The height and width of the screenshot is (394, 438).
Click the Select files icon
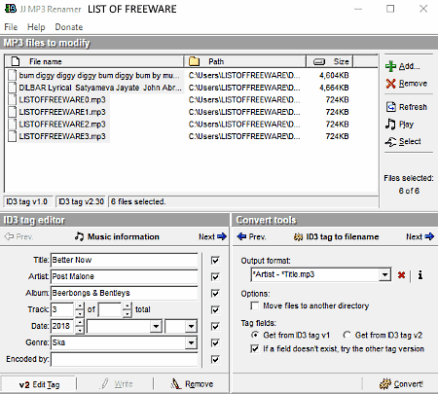pos(390,142)
